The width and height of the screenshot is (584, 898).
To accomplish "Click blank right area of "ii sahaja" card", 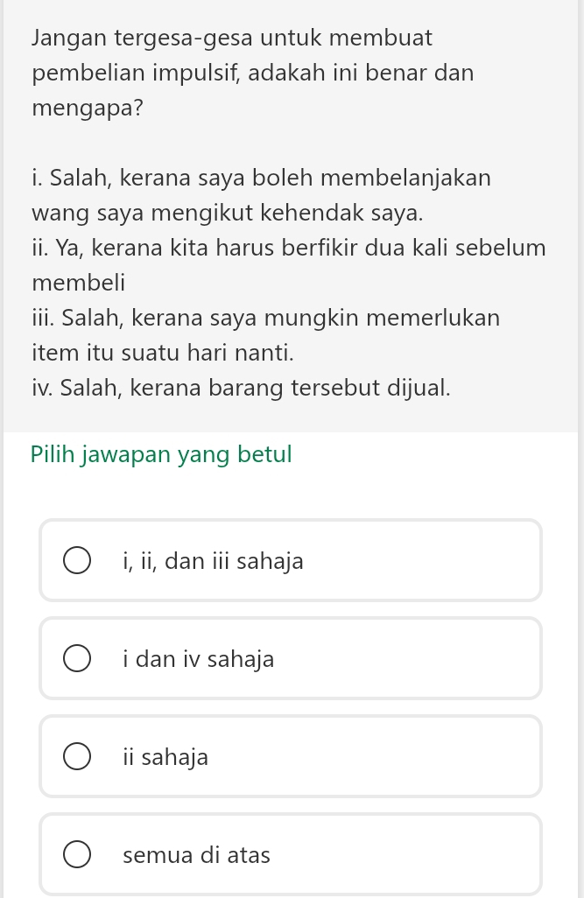I will (x=420, y=757).
